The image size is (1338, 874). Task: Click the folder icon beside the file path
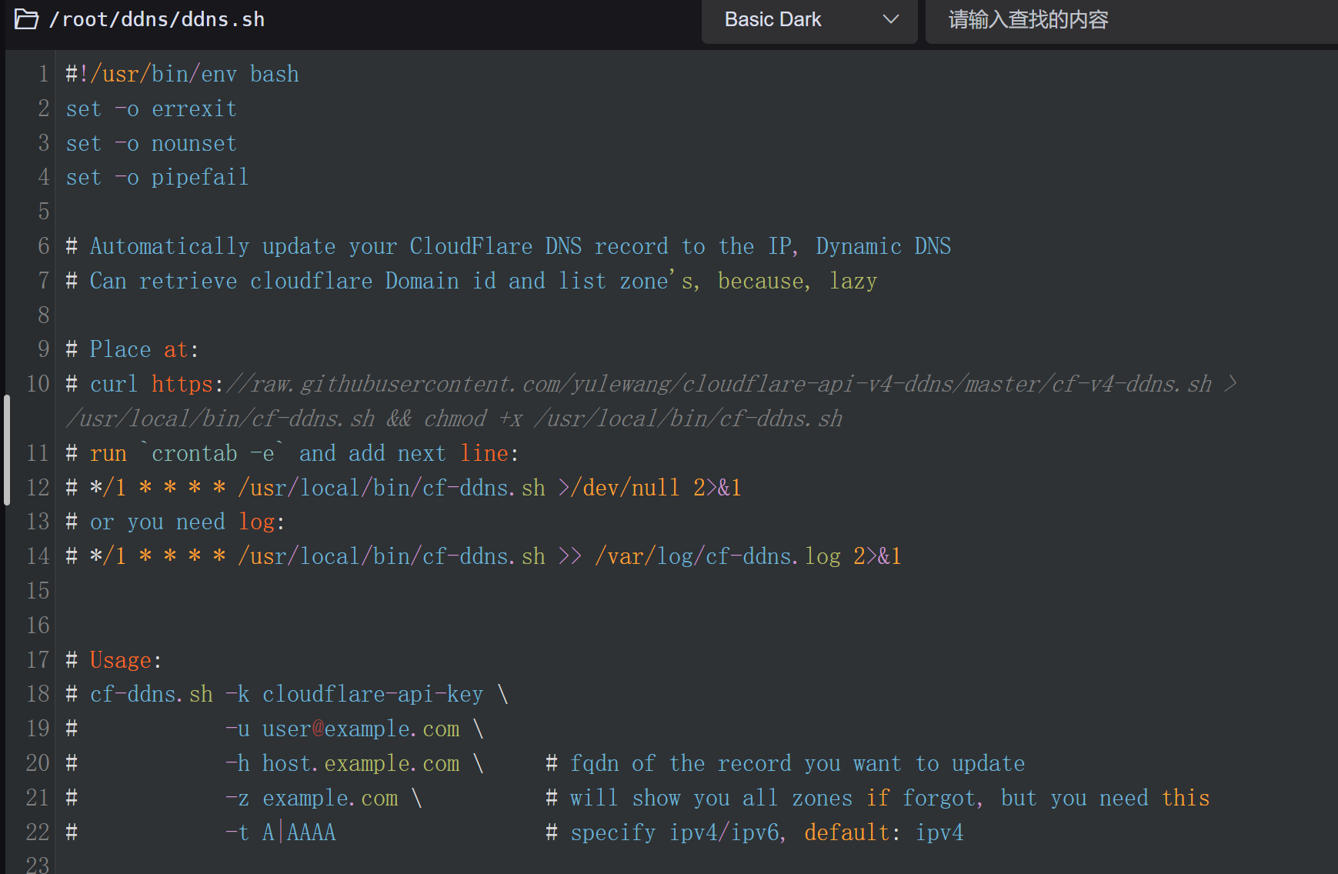(x=26, y=19)
